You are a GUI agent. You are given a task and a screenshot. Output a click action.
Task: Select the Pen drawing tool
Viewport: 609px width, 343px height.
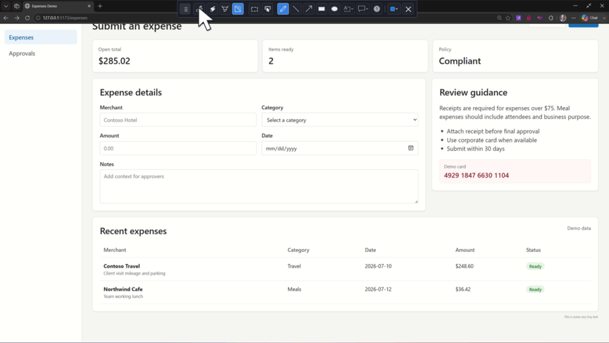click(x=283, y=9)
